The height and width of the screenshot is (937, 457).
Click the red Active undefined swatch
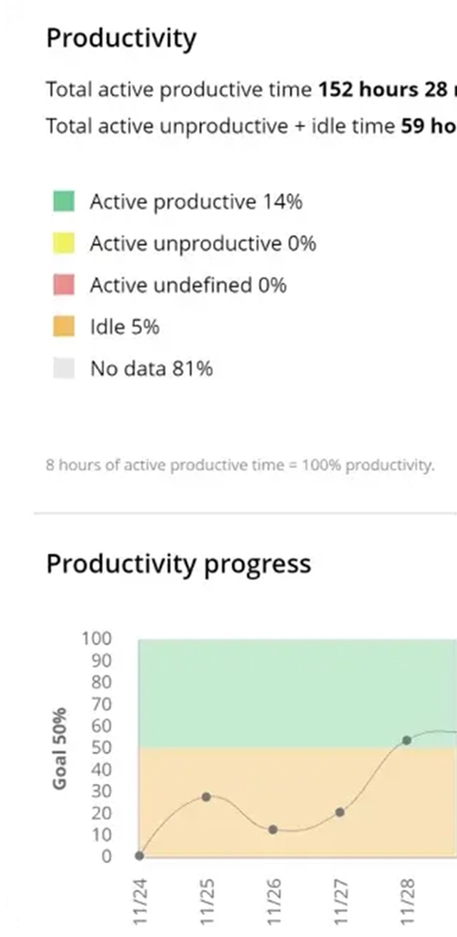point(64,285)
